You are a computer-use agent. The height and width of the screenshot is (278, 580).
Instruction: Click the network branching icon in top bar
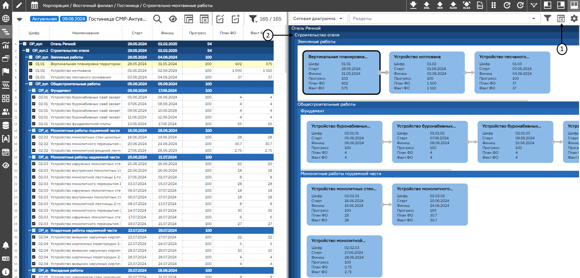(534, 5)
